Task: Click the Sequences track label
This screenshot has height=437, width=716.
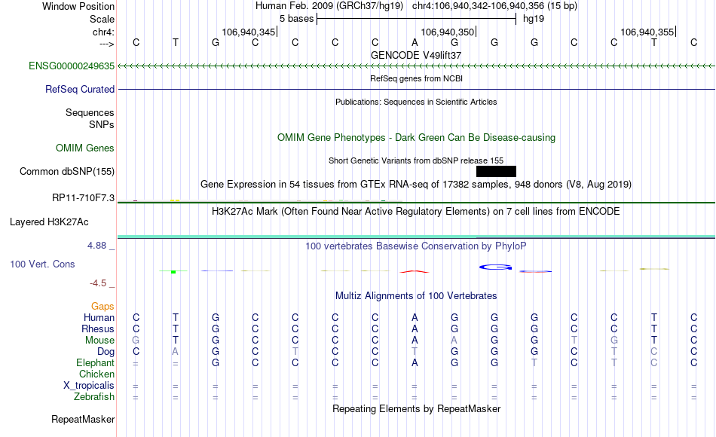Action: (90, 112)
